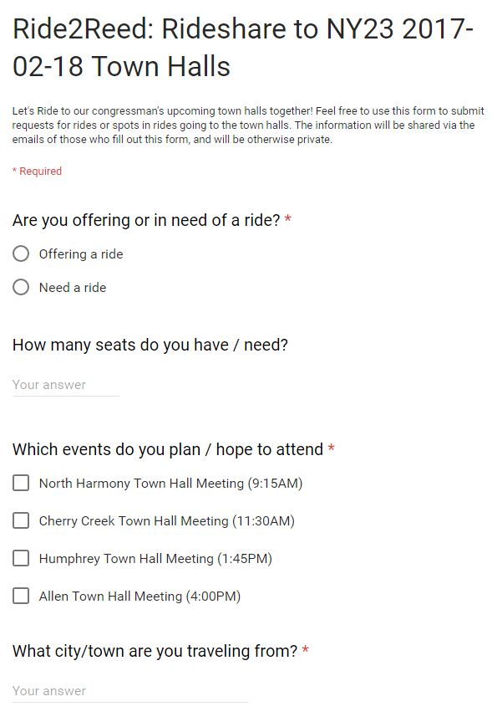Click the 'Need a ride' label text

[73, 288]
